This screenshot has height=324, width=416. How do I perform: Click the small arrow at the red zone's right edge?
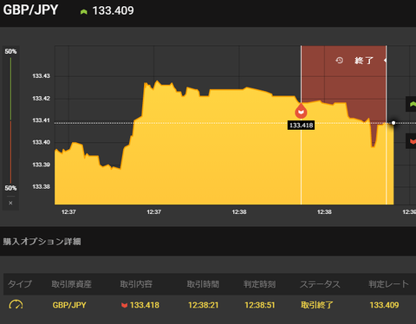pyautogui.click(x=385, y=61)
